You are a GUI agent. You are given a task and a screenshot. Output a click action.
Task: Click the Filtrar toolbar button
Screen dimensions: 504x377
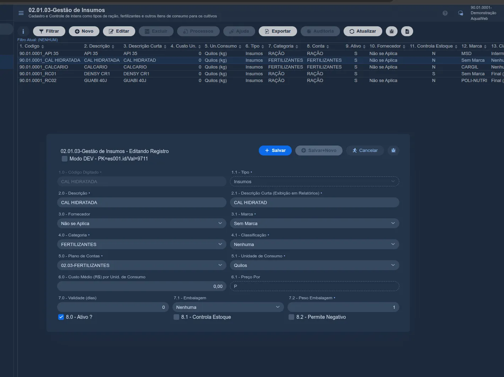coord(49,31)
